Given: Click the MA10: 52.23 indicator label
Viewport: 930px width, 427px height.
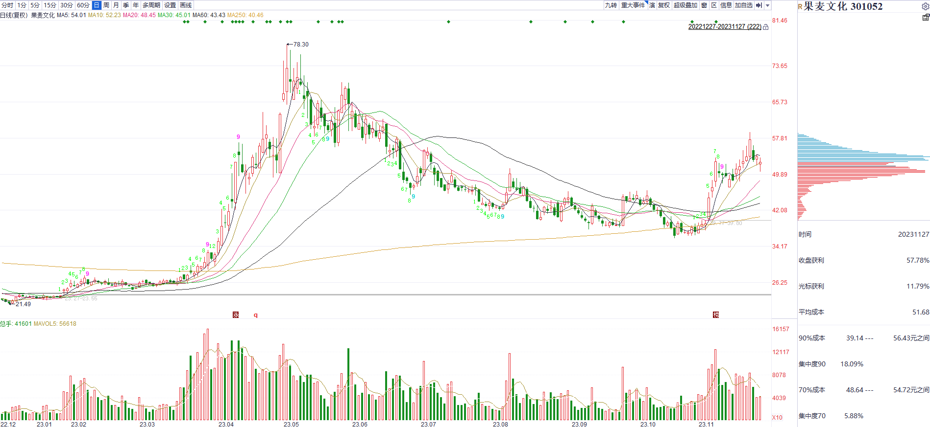Looking at the screenshot, I should tap(104, 15).
